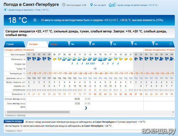Click the hour "14" column header
This screenshot has height=136, width=178.
(x=95, y=55)
